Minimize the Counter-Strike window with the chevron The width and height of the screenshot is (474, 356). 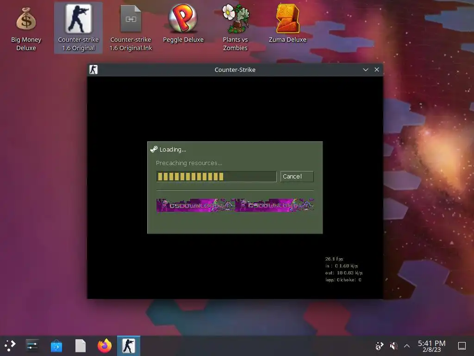click(366, 70)
